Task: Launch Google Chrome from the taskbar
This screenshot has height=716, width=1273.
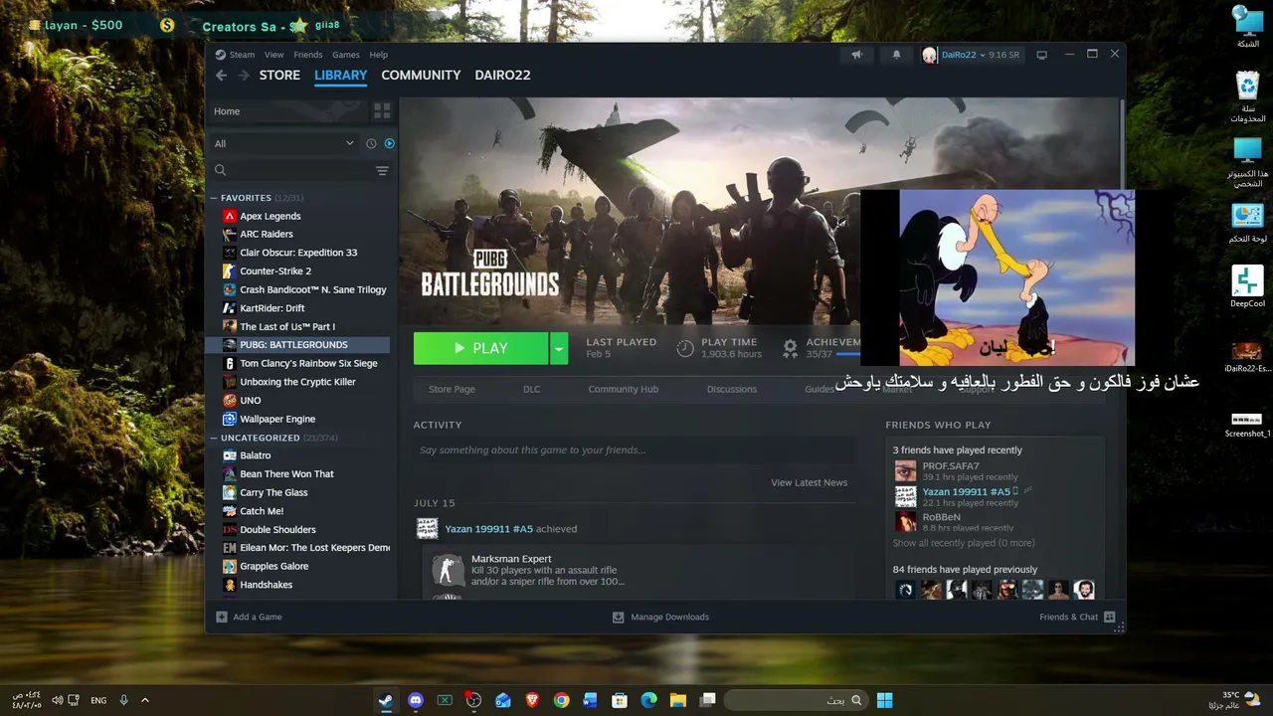Action: (561, 700)
